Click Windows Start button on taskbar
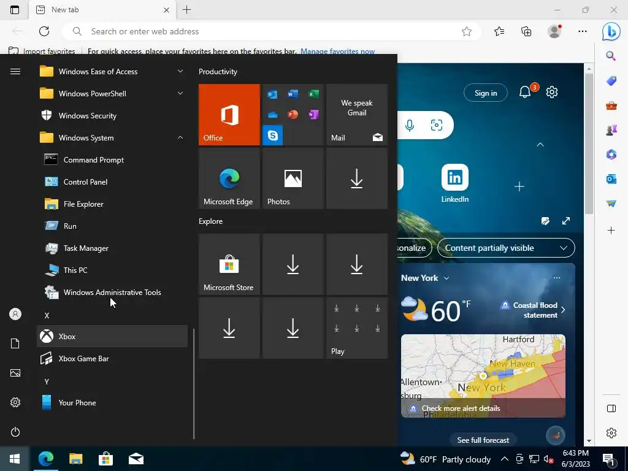The height and width of the screenshot is (471, 628). pos(15,459)
